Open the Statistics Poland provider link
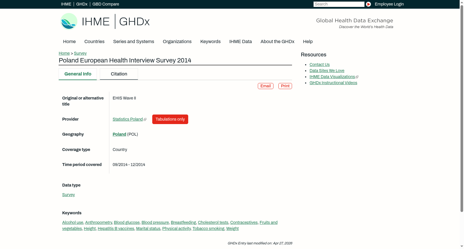Image resolution: width=464 pixels, height=249 pixels. [x=128, y=119]
